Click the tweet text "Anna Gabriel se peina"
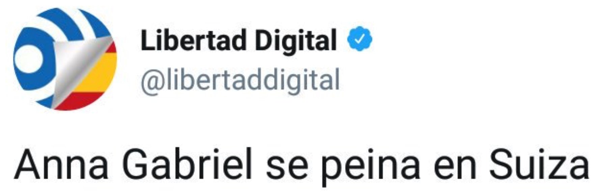The image size is (599, 192). click(x=217, y=168)
